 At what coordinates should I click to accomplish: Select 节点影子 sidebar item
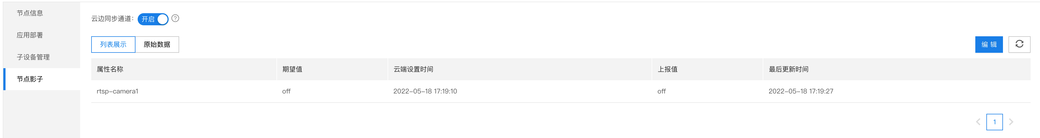41,79
